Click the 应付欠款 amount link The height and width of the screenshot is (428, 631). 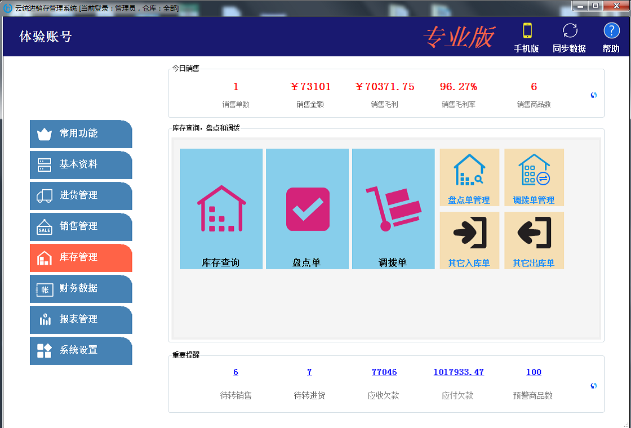click(459, 372)
